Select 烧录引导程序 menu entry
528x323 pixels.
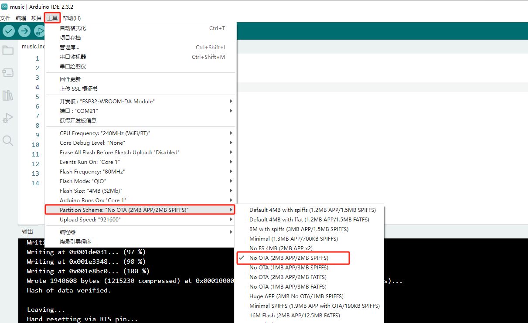[140, 241]
